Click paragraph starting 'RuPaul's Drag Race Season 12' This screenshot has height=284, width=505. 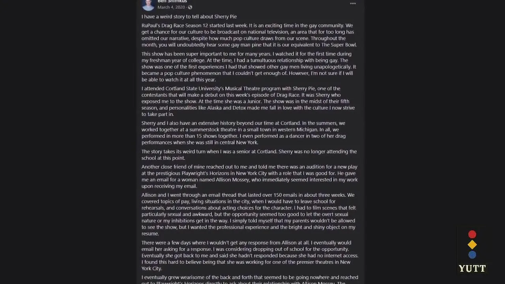coord(249,35)
